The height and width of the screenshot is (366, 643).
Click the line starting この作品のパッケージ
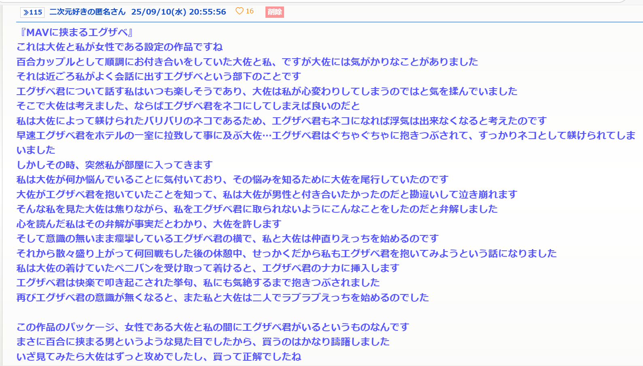click(x=212, y=327)
